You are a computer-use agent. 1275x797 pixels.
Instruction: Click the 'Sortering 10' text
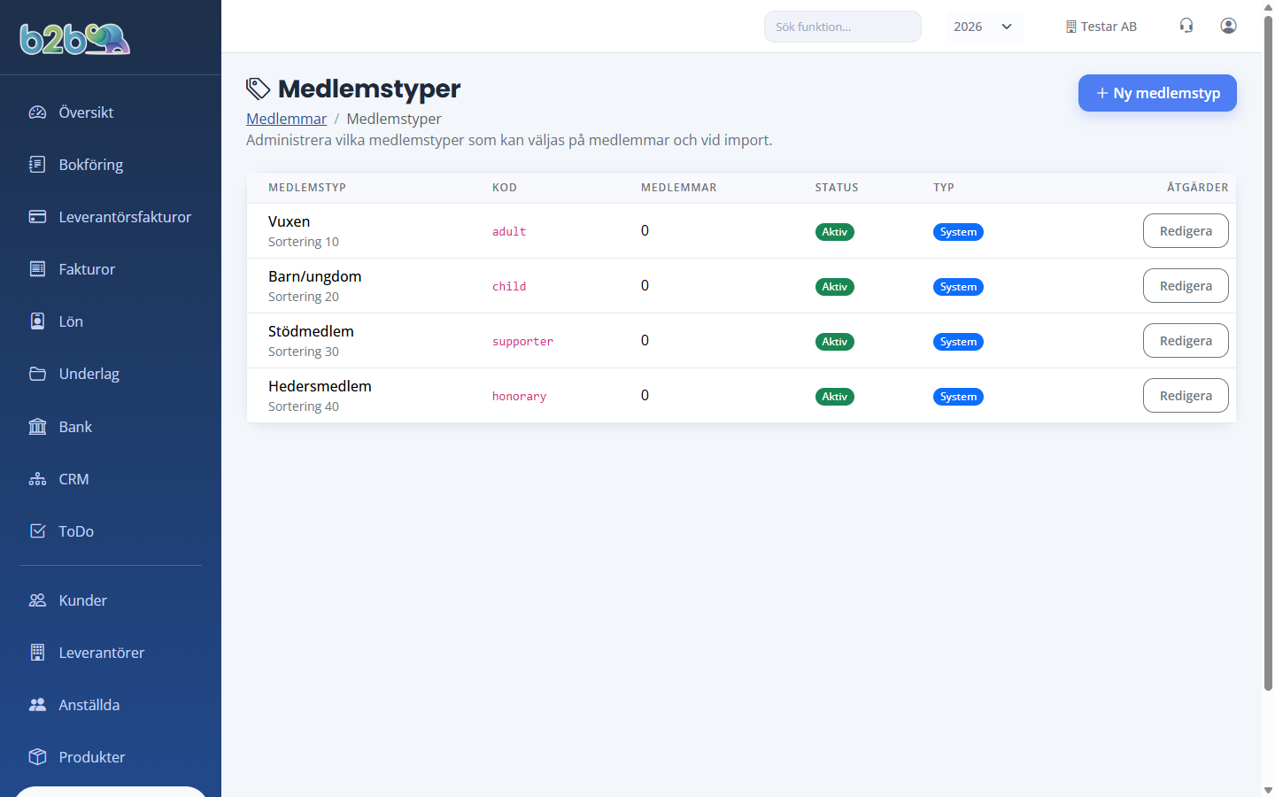(x=304, y=242)
